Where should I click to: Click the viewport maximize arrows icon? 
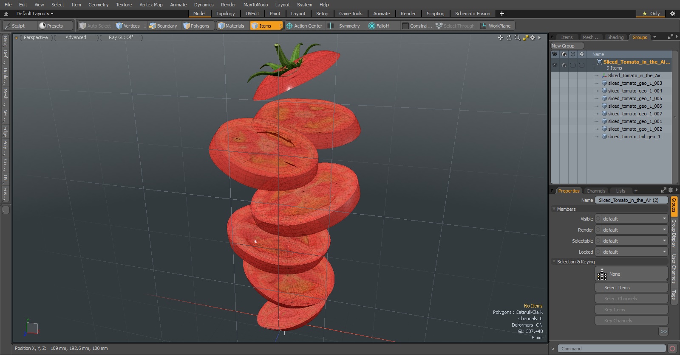click(x=526, y=38)
